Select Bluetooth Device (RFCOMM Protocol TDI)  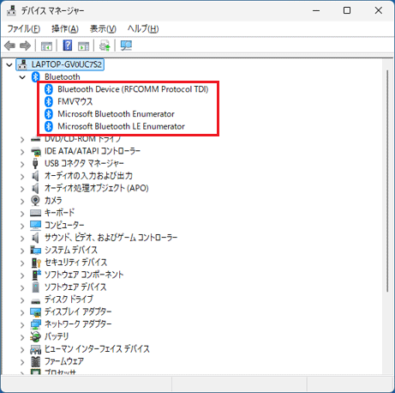click(133, 89)
